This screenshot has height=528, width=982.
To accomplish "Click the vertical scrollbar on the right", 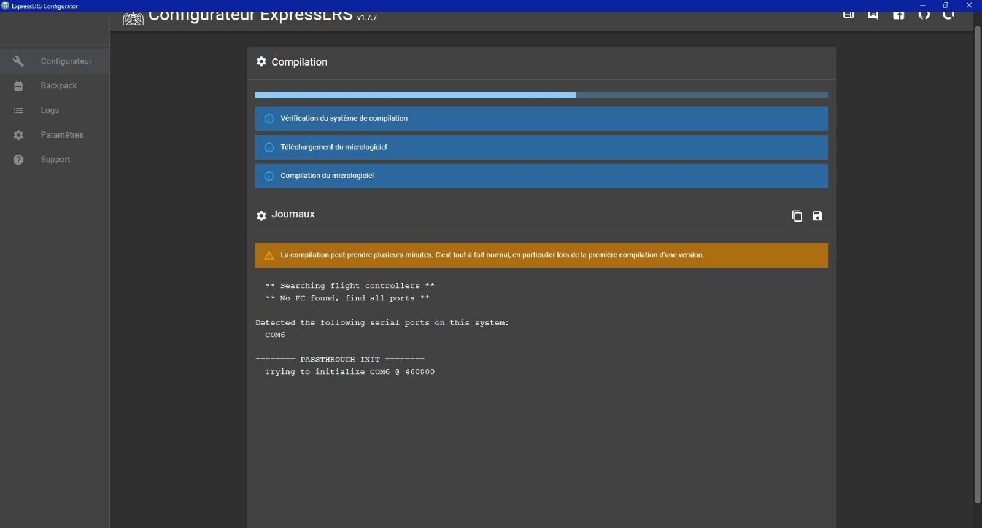I will tap(978, 264).
